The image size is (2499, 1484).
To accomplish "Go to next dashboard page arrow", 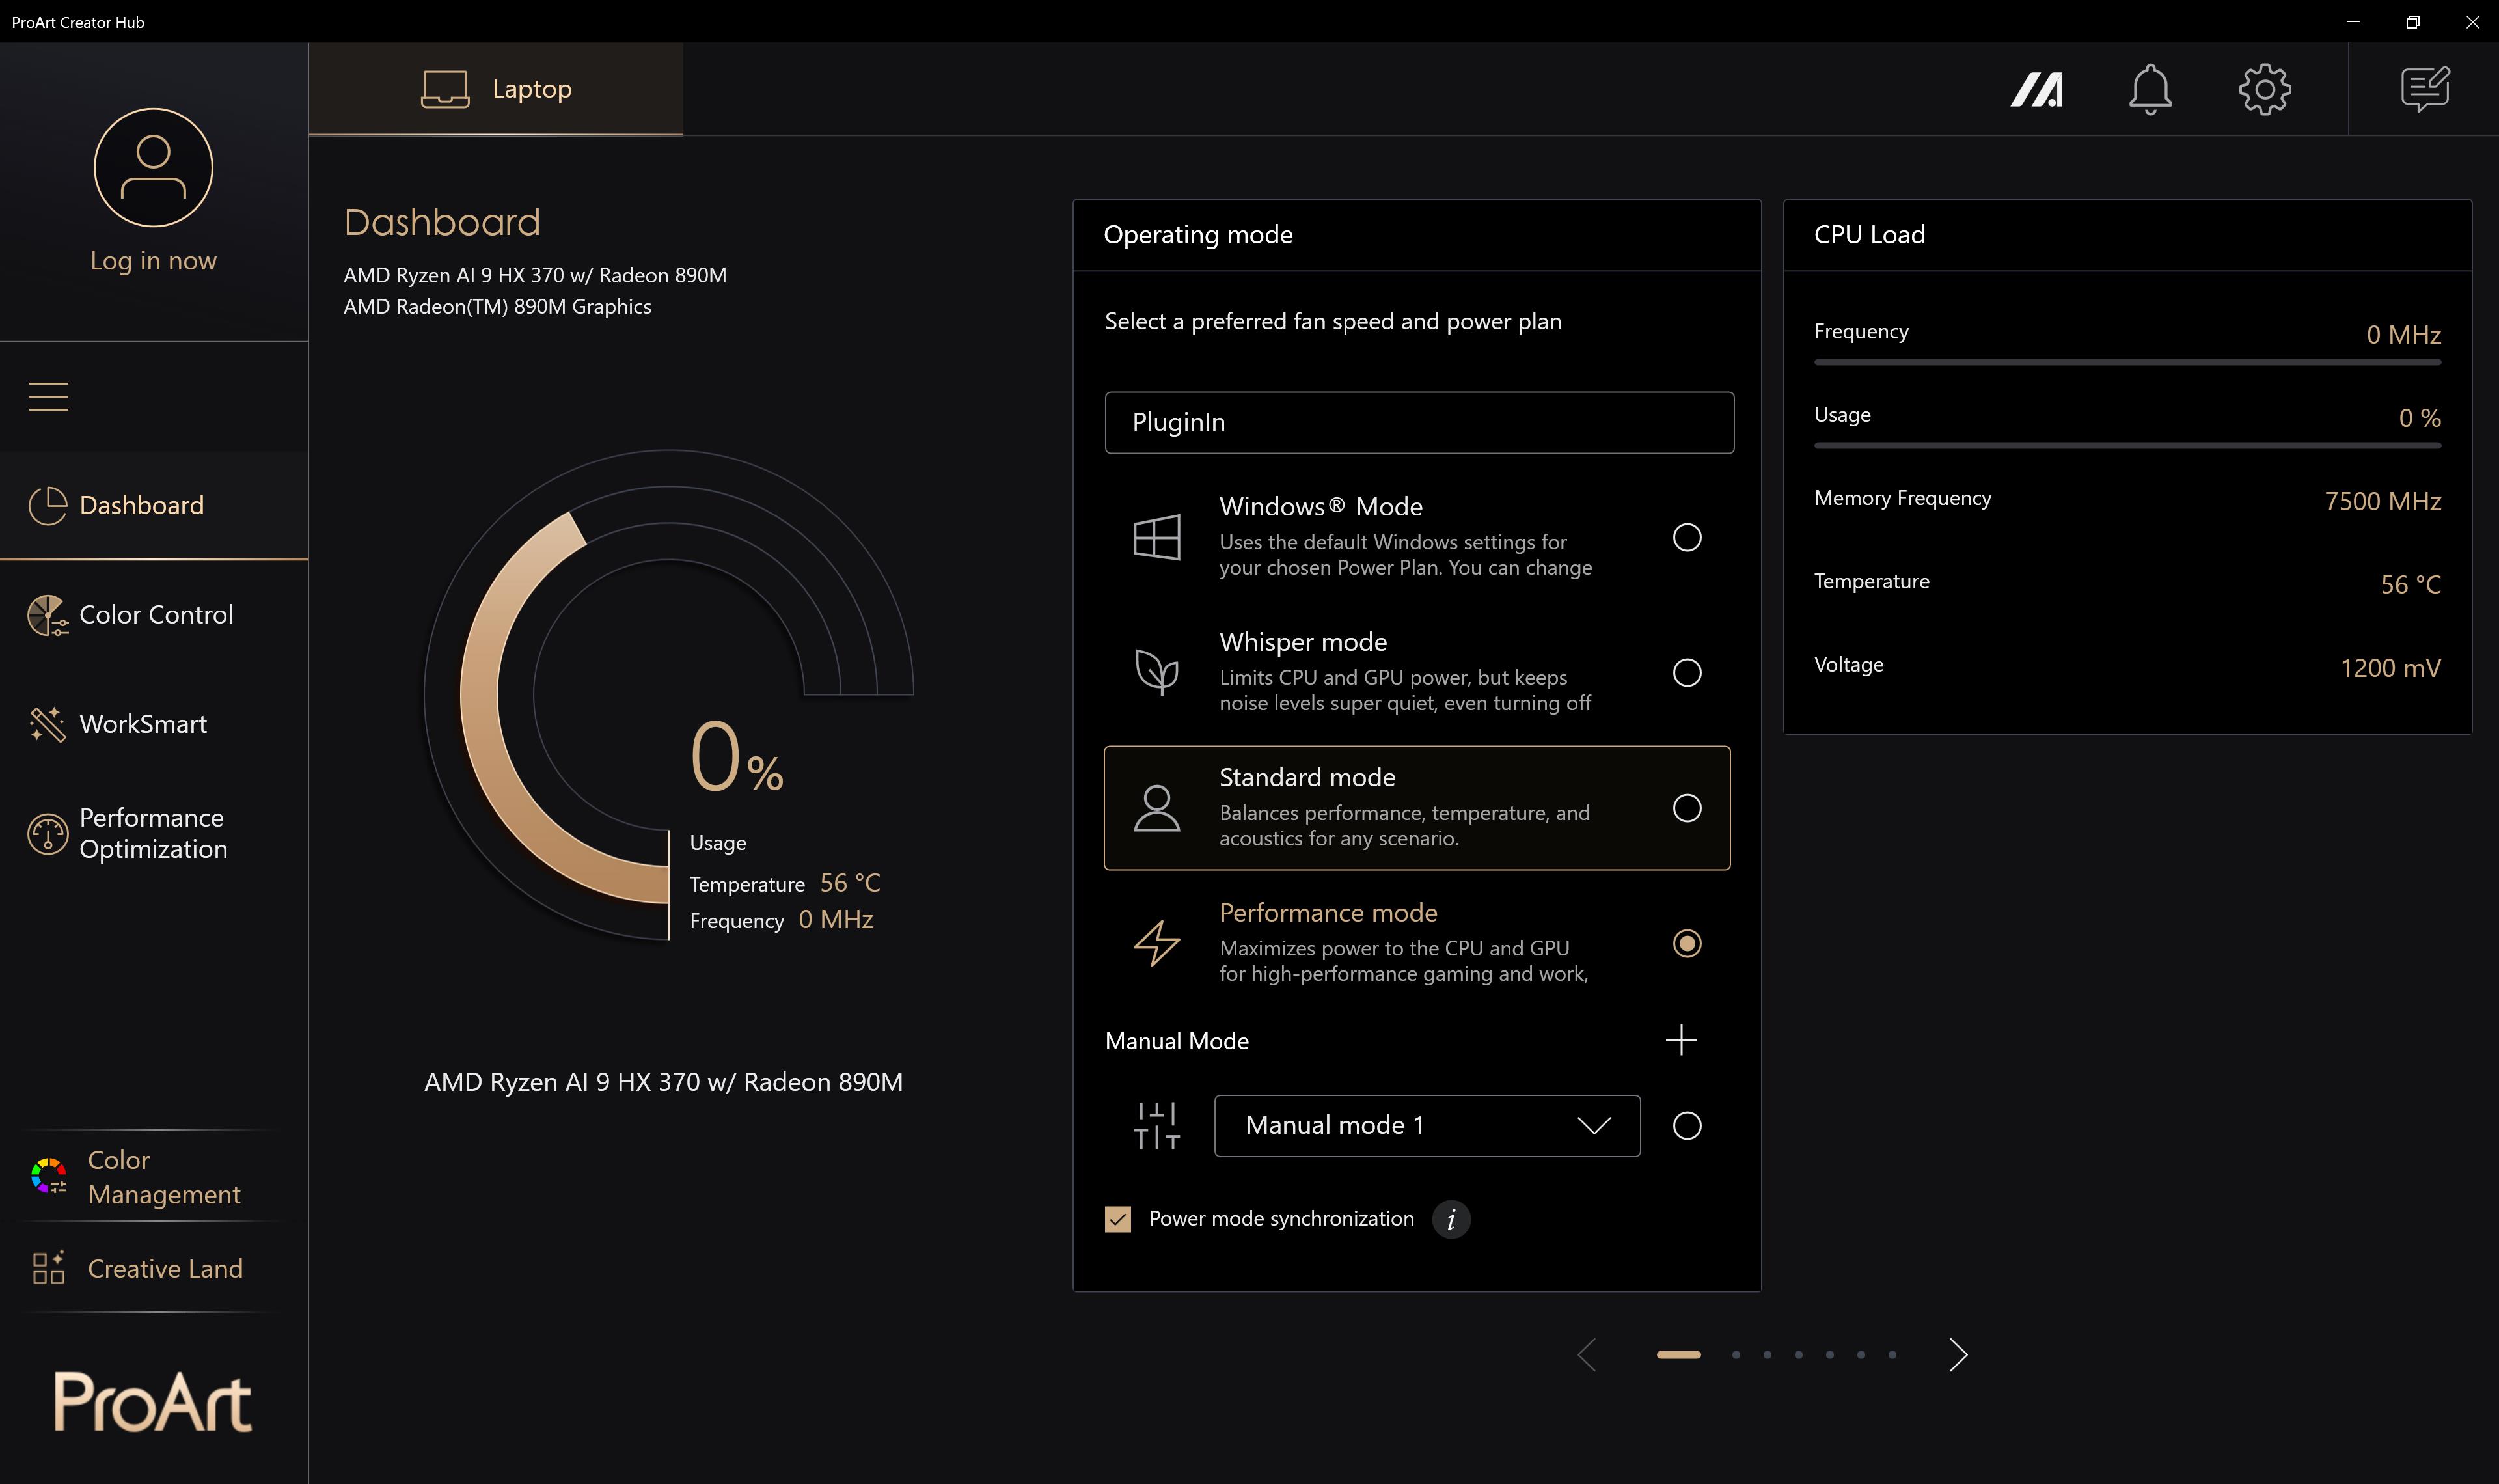I will click(x=1957, y=1355).
